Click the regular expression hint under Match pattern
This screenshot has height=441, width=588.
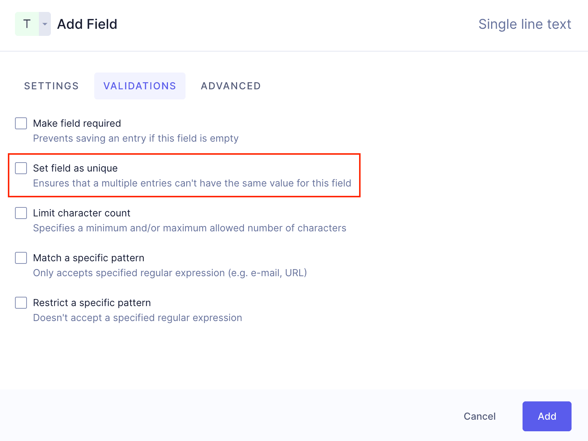coord(170,273)
